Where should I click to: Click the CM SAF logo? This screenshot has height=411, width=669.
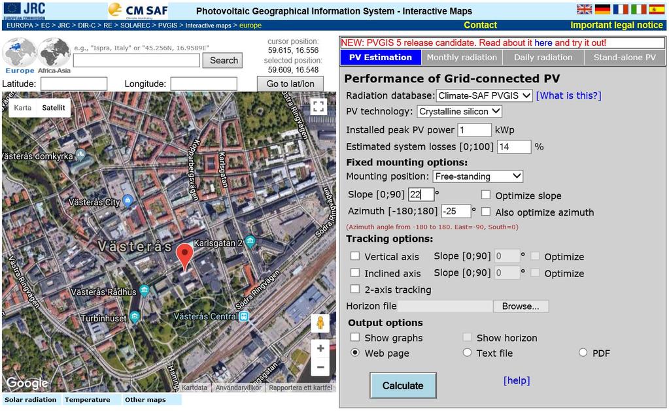(138, 10)
